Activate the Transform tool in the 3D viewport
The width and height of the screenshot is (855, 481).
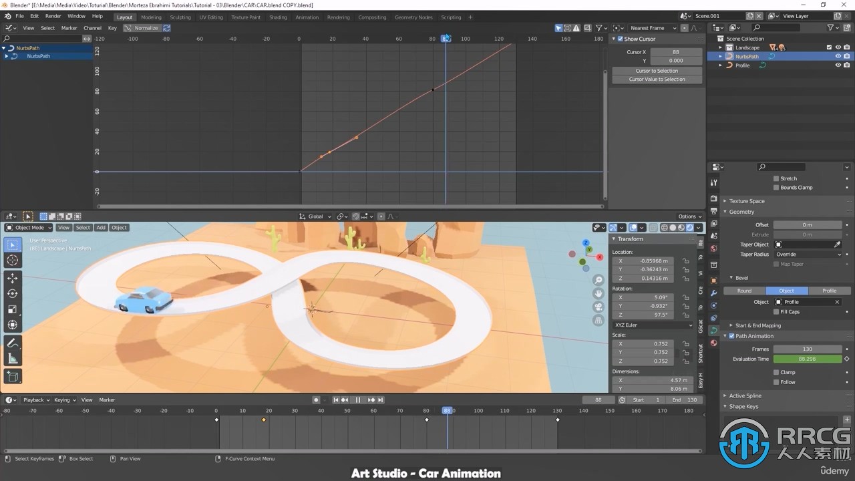pyautogui.click(x=13, y=325)
